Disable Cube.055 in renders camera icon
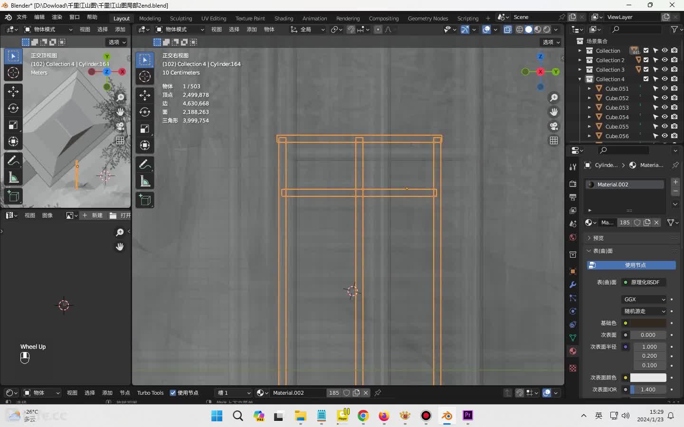684x427 pixels. pos(674,127)
